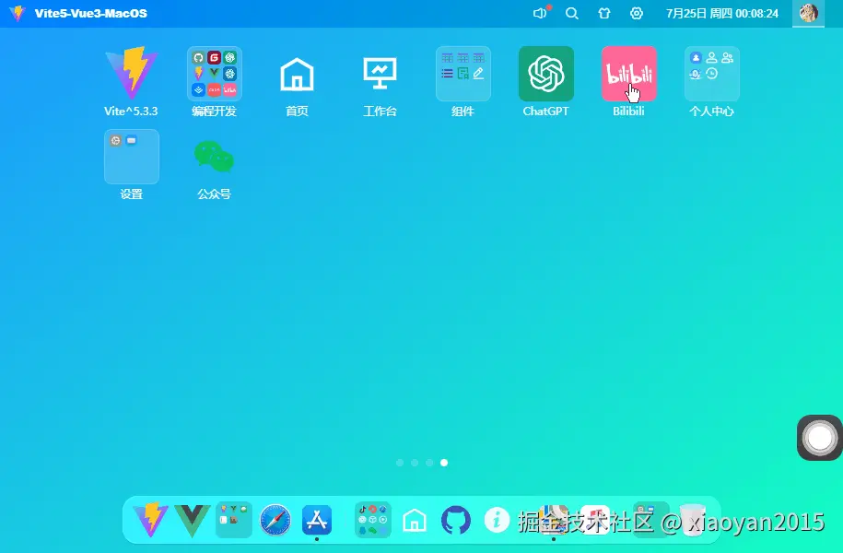Open the home icon in dock
This screenshot has width=843, height=553.
415,520
